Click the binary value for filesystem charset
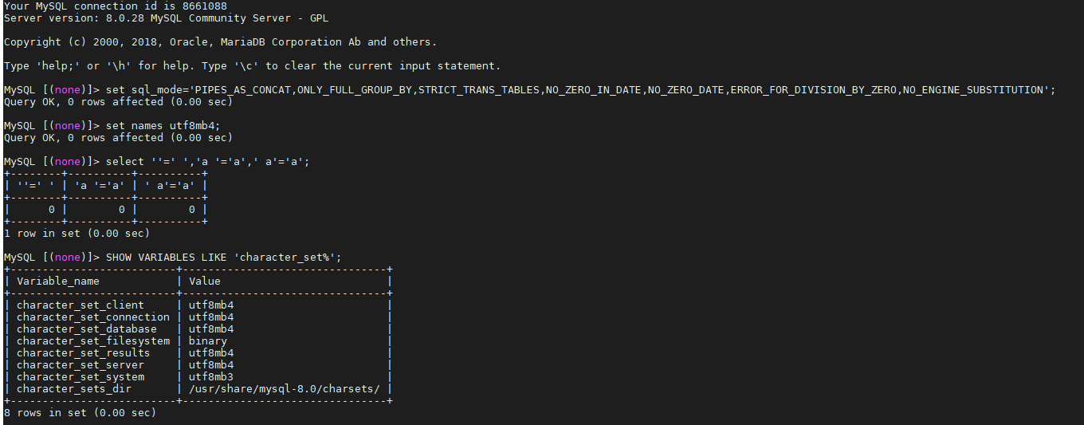Screen dimensions: 1084x425 [208, 340]
